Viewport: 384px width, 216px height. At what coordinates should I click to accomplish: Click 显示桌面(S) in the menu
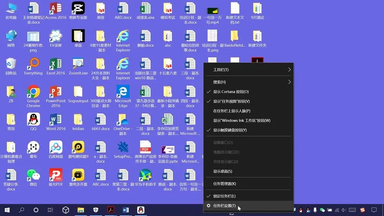click(x=222, y=172)
